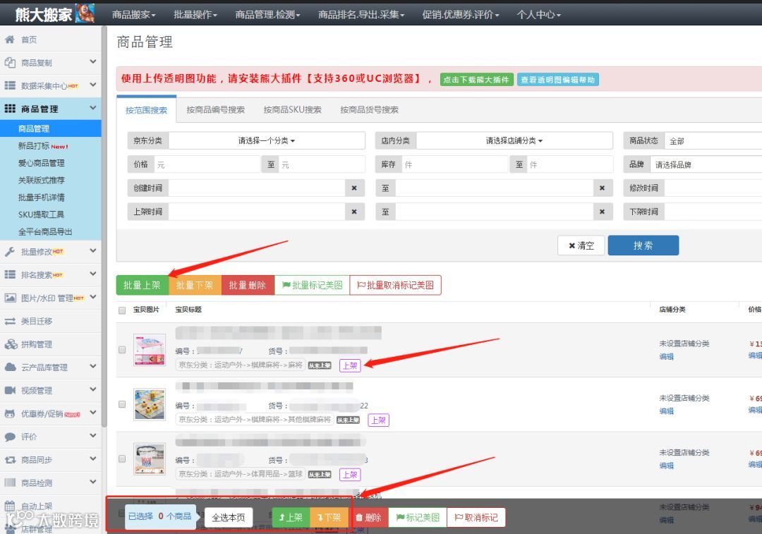
Task: Open the 商品搬家 top menu
Action: click(x=133, y=15)
